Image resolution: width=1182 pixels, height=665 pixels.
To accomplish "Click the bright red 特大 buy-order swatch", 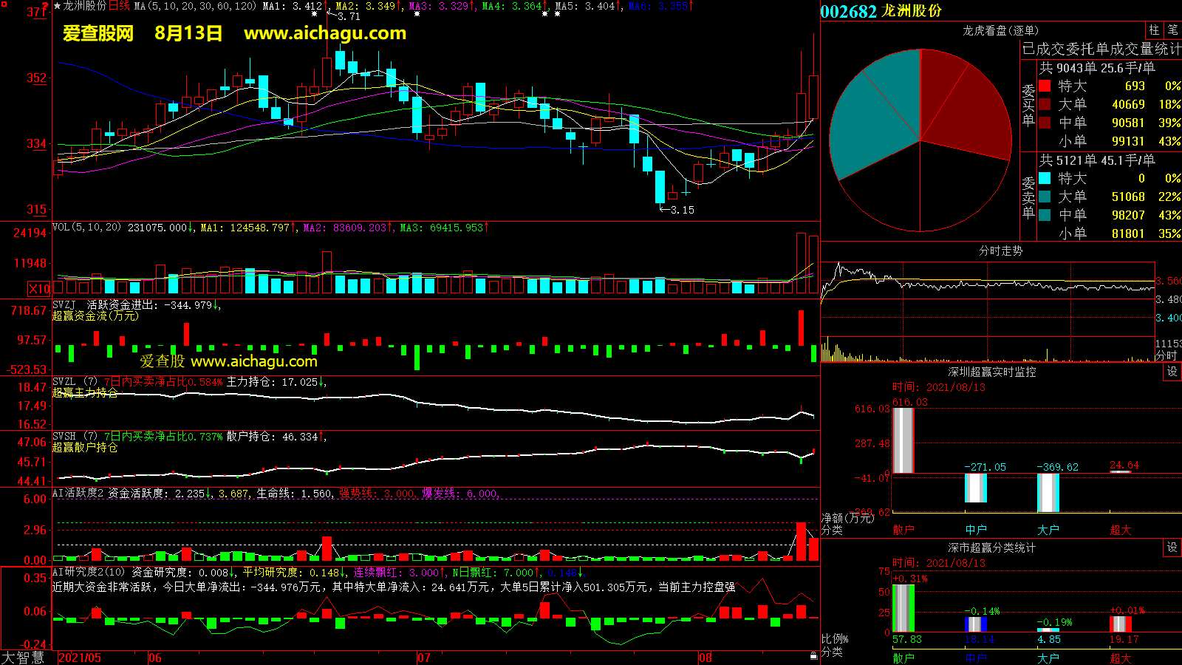I will [x=1045, y=86].
